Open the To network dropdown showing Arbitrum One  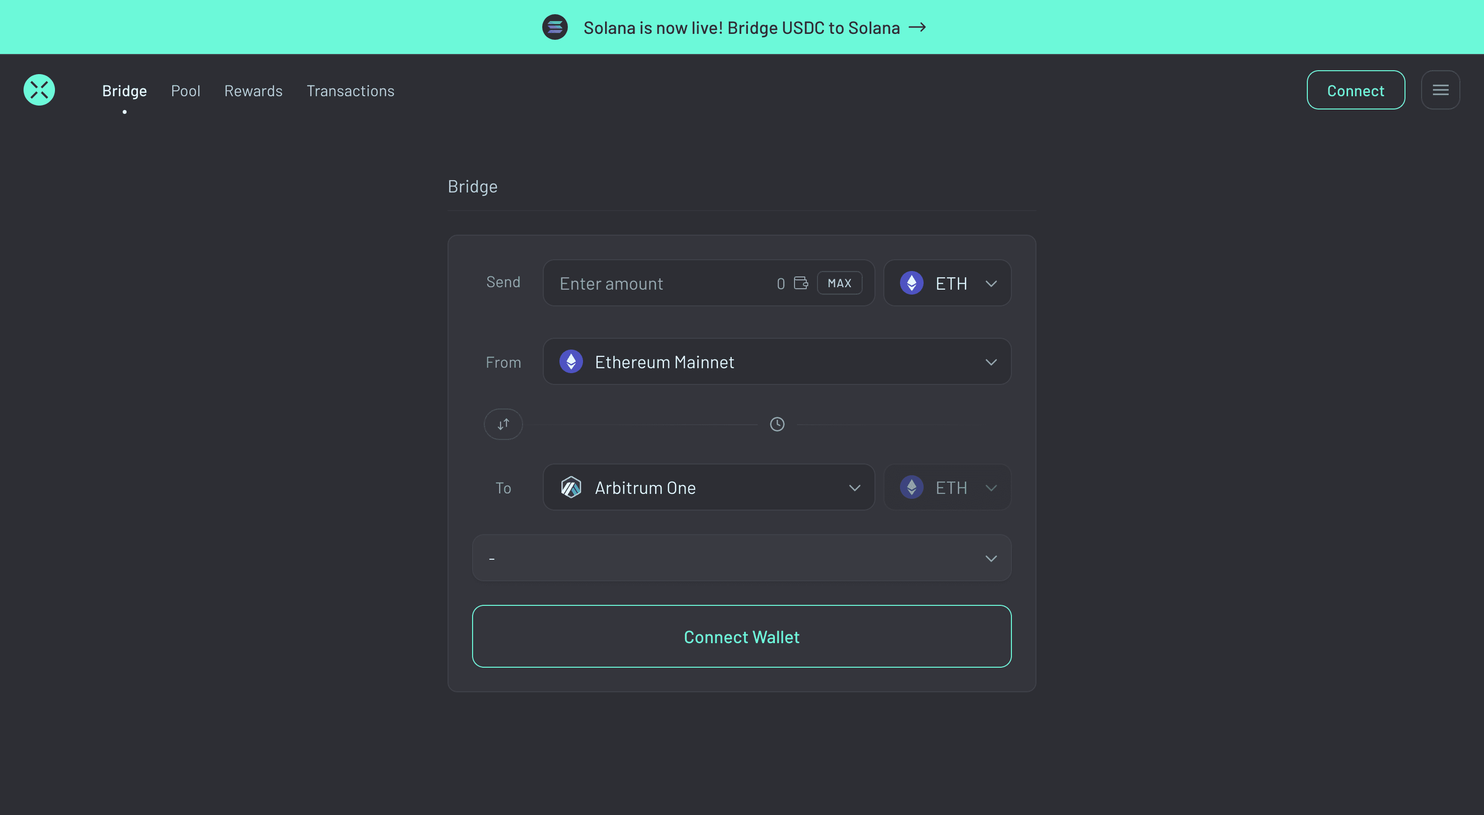click(708, 487)
